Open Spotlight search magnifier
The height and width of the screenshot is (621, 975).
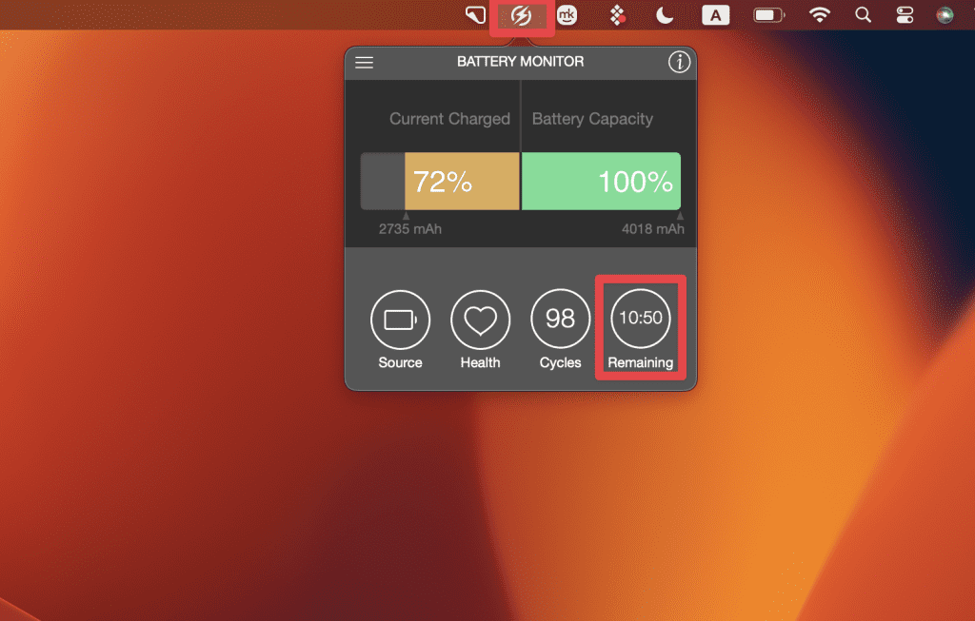[x=863, y=15]
